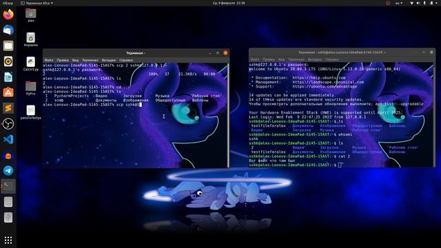This screenshot has width=441, height=248.
Task: Open Rhythmbox music player in the dock
Action: click(x=8, y=61)
